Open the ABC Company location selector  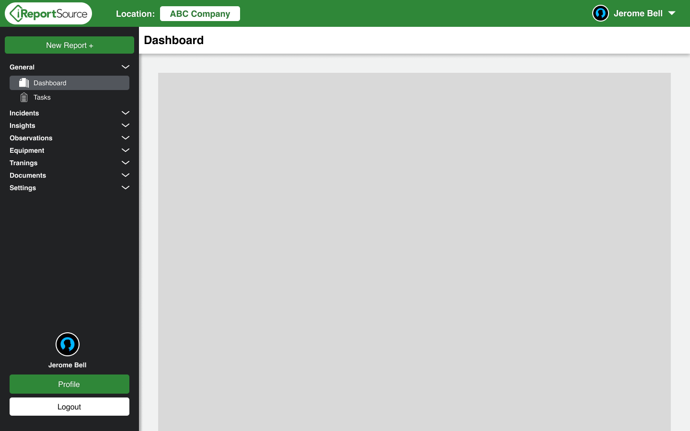point(200,14)
